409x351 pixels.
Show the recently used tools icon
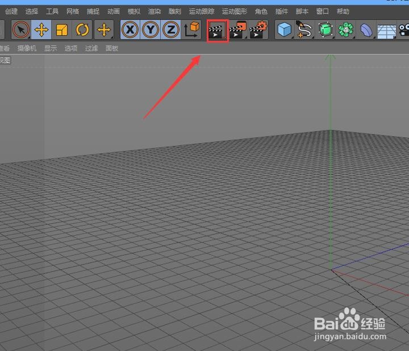click(x=104, y=30)
